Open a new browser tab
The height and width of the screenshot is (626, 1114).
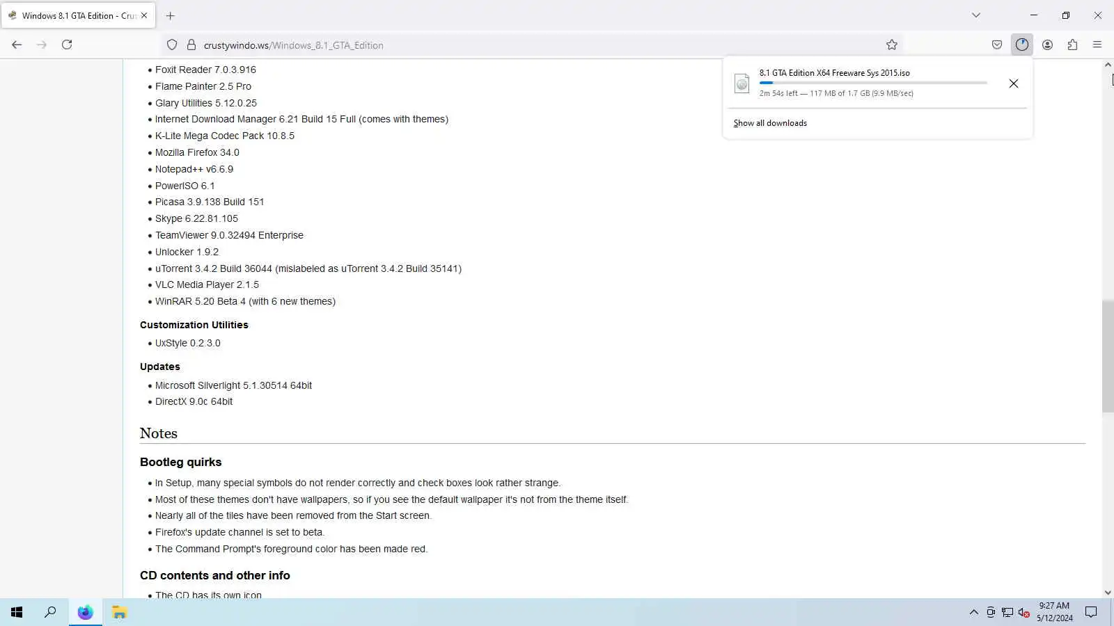pos(171,15)
